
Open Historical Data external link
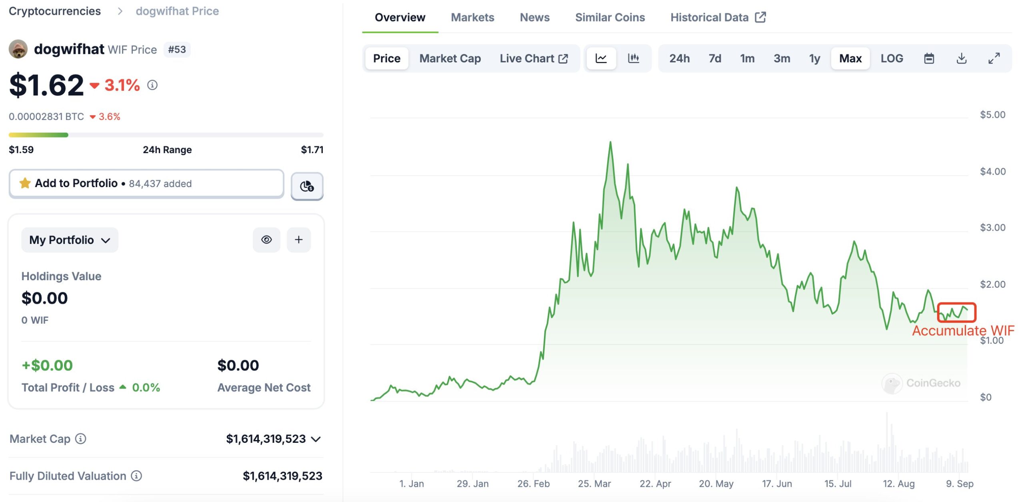tap(718, 17)
